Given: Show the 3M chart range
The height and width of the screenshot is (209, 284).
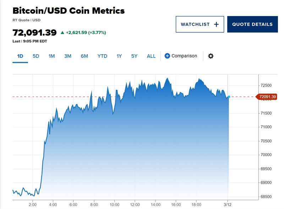Looking at the screenshot, I should click(67, 56).
